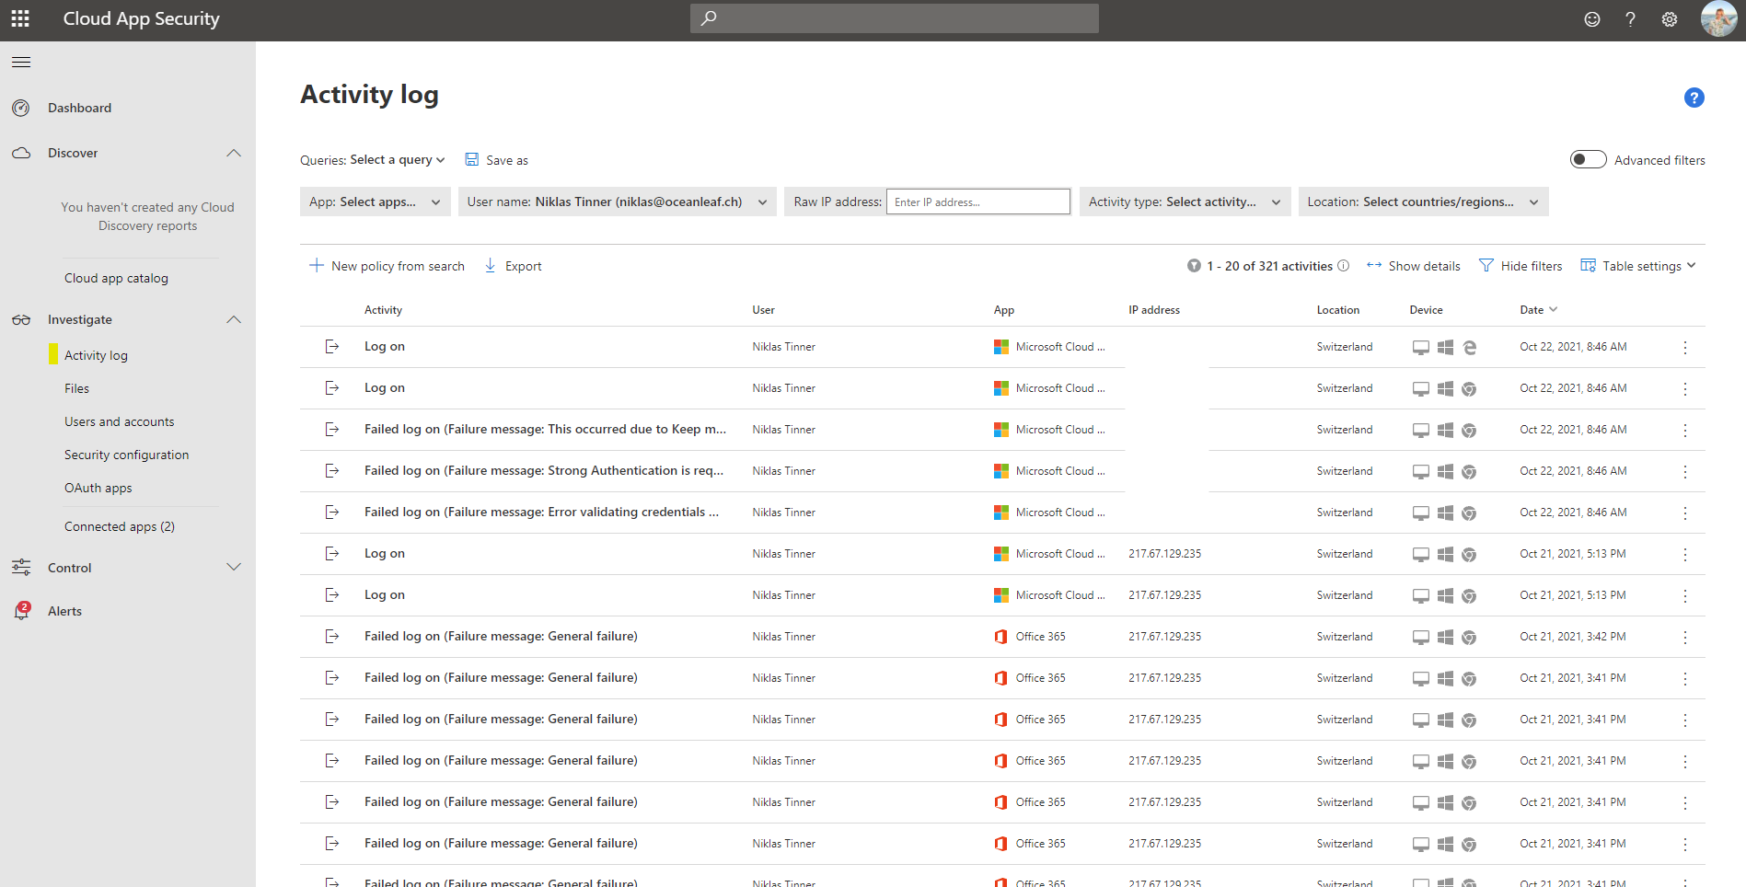The image size is (1746, 887).
Task: Open the row menu for the Strong Authentication failure
Action: 1685,471
